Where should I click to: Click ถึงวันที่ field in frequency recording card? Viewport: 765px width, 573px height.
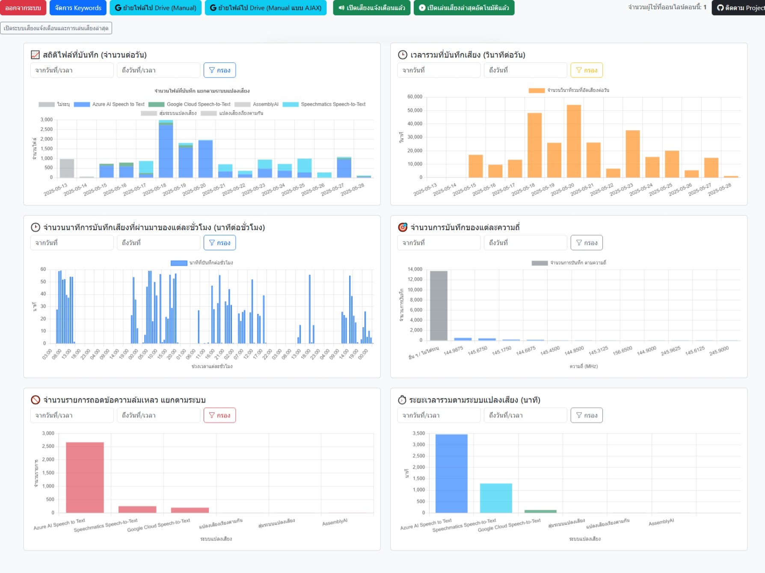[x=525, y=242]
